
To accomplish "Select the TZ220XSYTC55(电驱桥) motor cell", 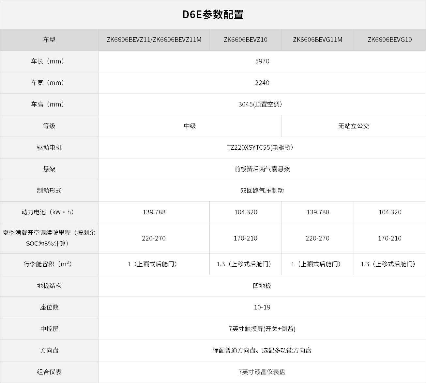I will (x=260, y=147).
